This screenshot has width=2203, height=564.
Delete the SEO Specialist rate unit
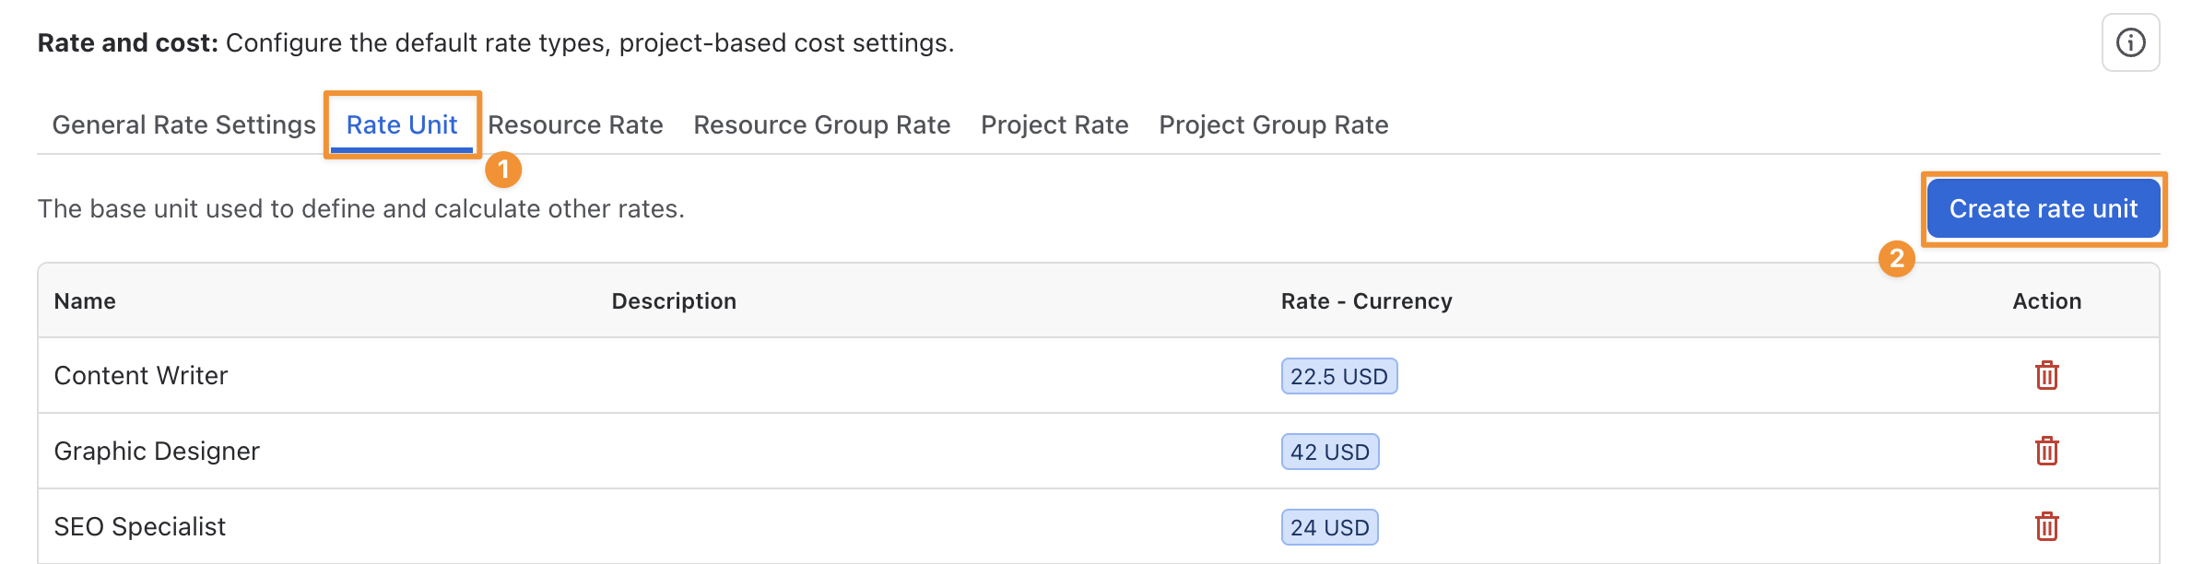point(2046,526)
